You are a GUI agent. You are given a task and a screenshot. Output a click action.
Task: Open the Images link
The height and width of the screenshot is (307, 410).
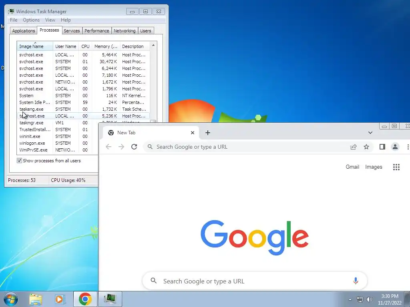click(374, 167)
